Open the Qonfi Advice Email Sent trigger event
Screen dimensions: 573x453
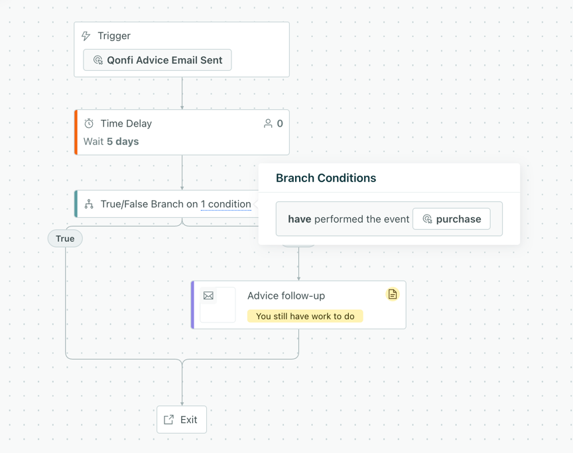tap(157, 60)
